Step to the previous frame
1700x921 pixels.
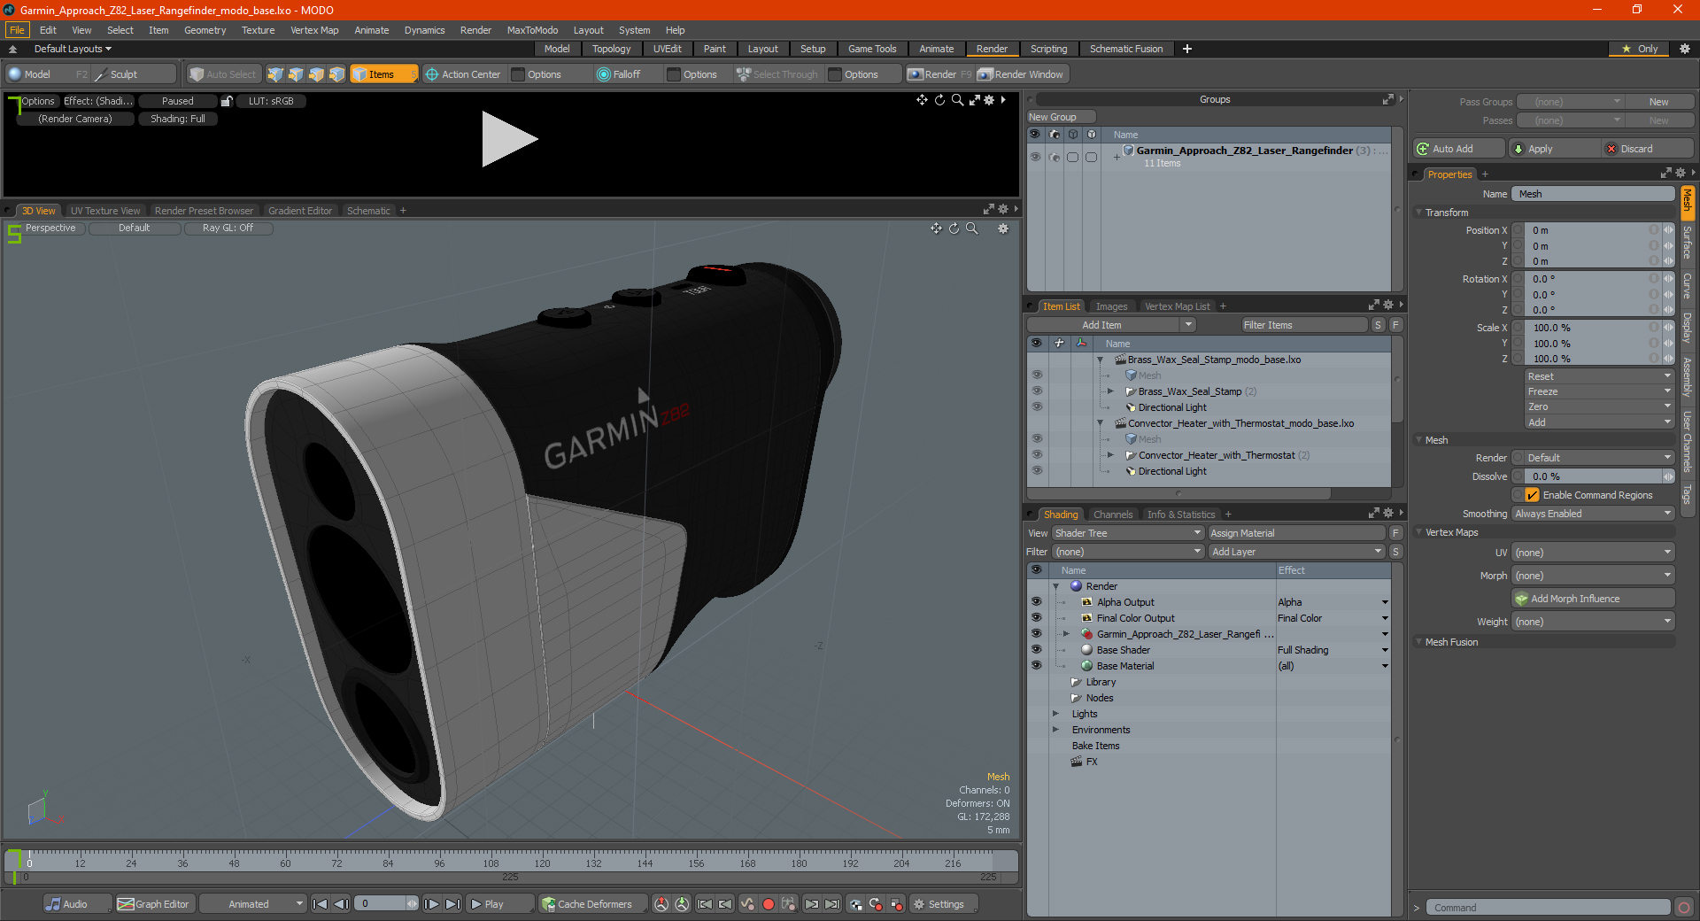click(x=341, y=904)
